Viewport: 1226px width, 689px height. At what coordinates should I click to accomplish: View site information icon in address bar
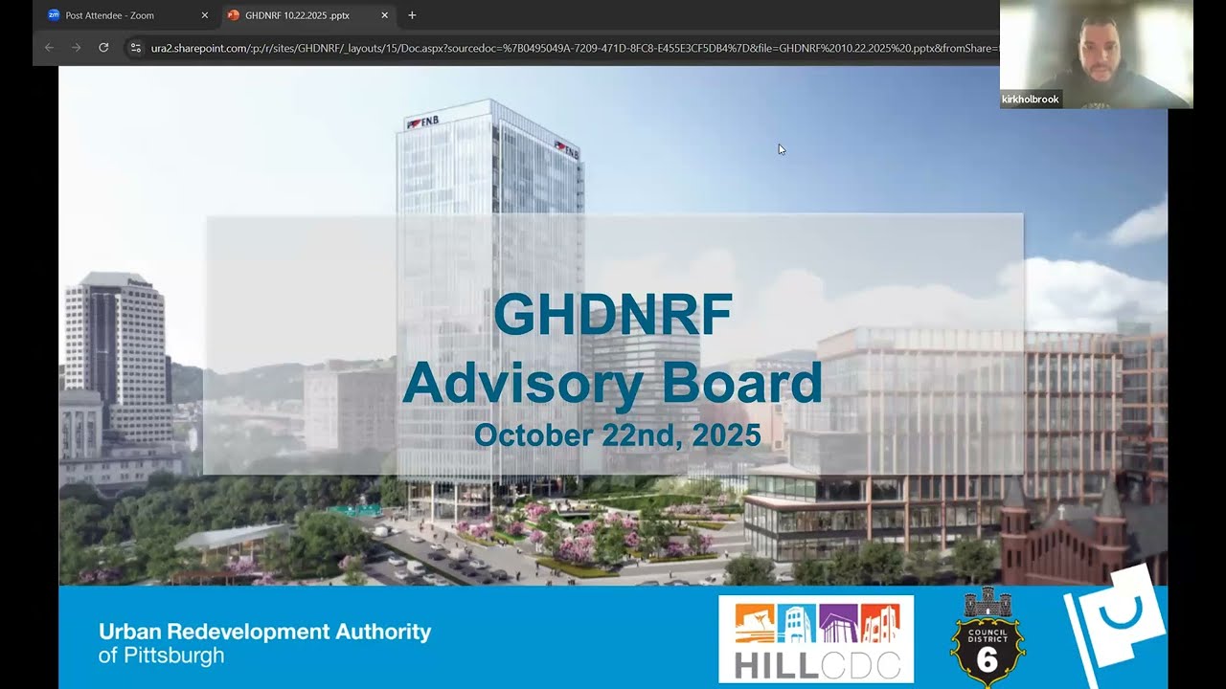pos(136,47)
